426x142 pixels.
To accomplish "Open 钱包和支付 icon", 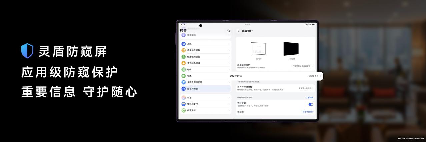I will pos(183,104).
